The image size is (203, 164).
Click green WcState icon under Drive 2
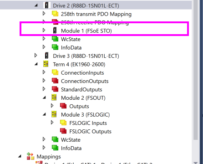(x=55, y=39)
